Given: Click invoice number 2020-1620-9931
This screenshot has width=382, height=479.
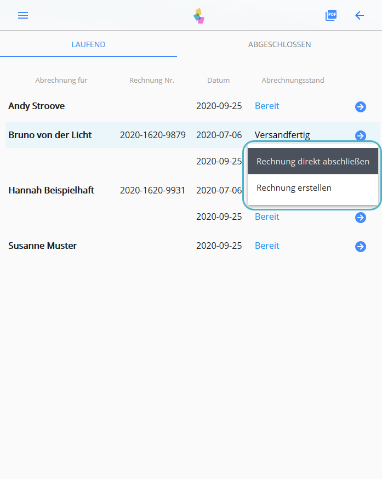Looking at the screenshot, I should 152,191.
